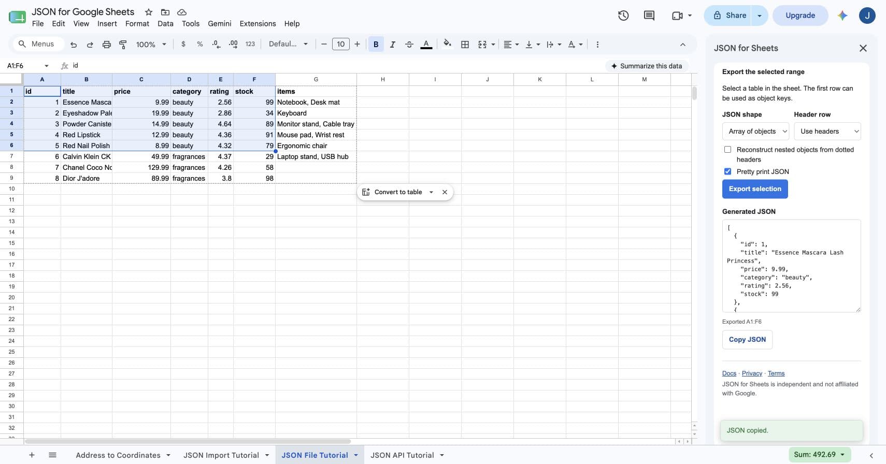Viewport: 886px width, 464px height.
Task: Open the Format menu
Action: [137, 23]
